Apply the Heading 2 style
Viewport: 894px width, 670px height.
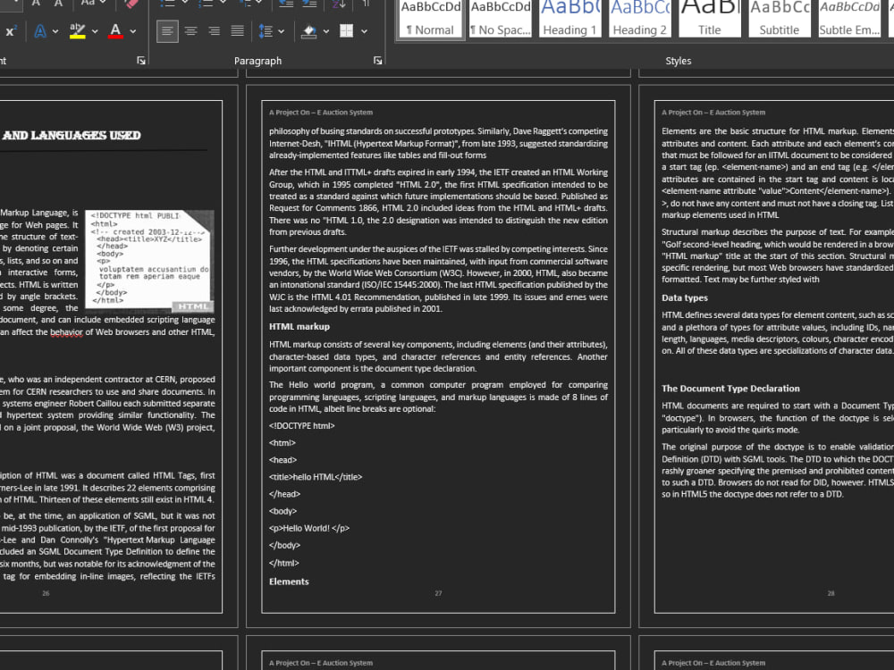639,18
